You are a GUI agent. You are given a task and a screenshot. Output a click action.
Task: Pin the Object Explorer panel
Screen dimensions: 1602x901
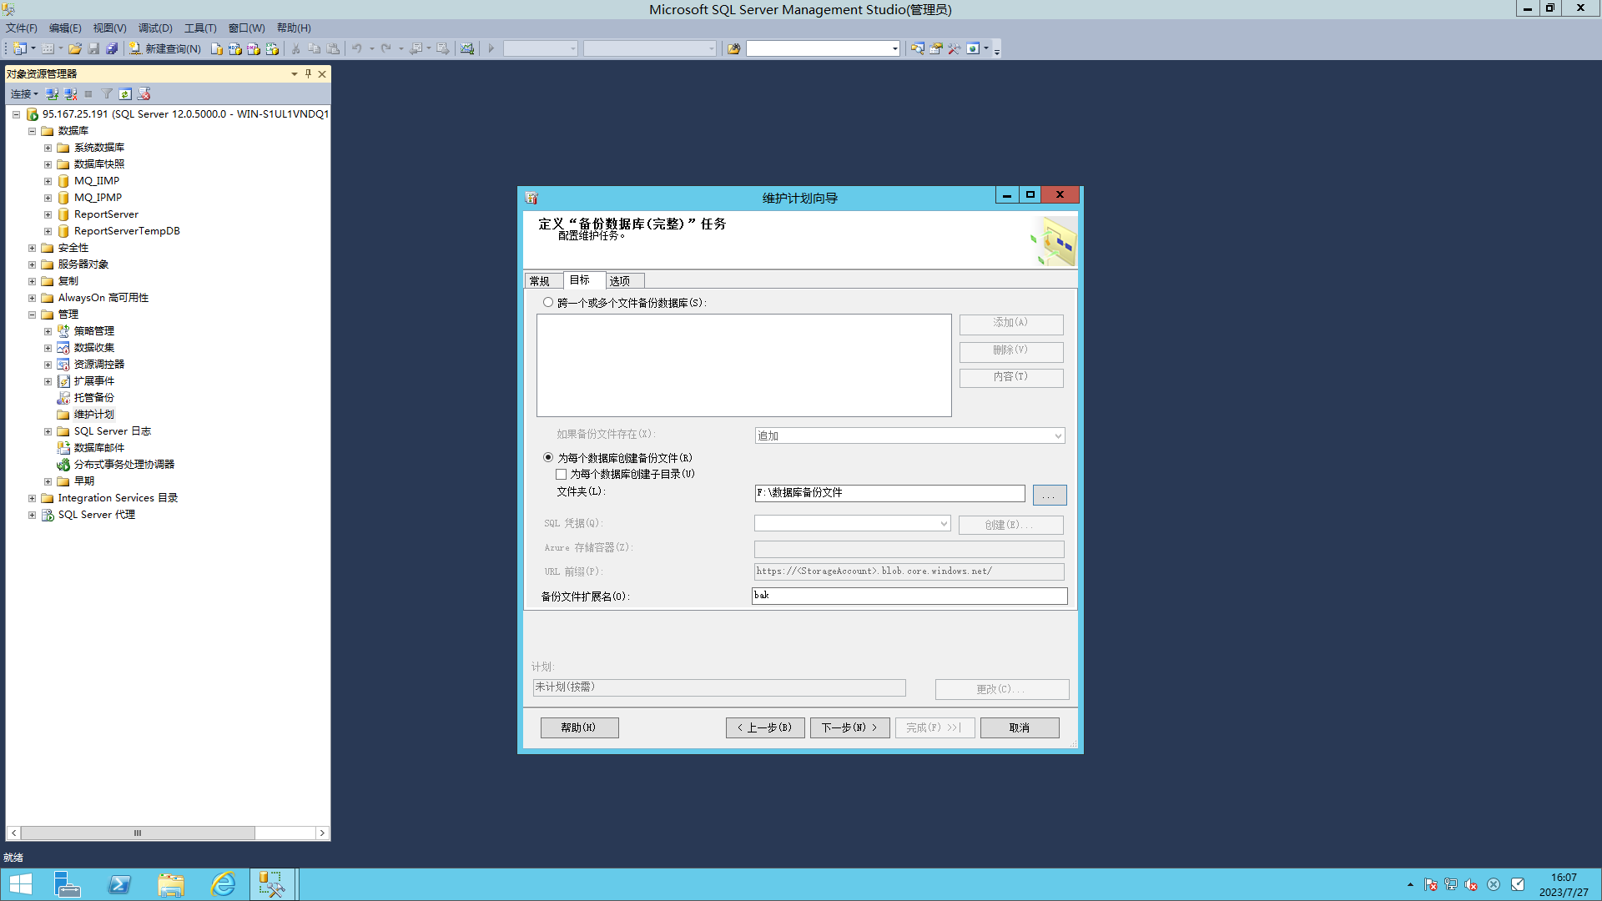tap(308, 73)
